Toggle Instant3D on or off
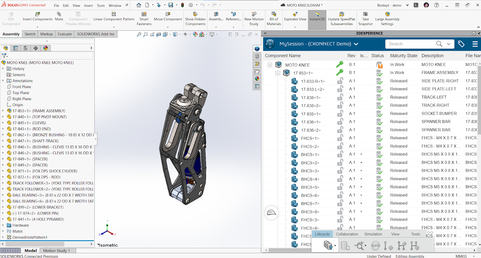Screen dimensions: 481x258 [317, 20]
